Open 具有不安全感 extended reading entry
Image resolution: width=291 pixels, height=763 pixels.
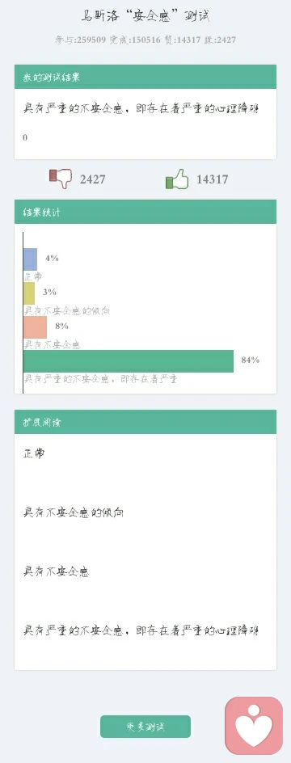(57, 571)
